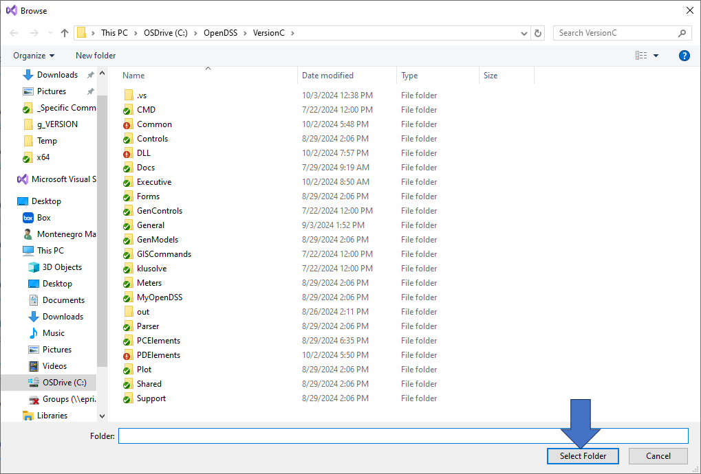The width and height of the screenshot is (701, 474).
Task: Open Help using the blue question mark
Action: click(x=684, y=56)
